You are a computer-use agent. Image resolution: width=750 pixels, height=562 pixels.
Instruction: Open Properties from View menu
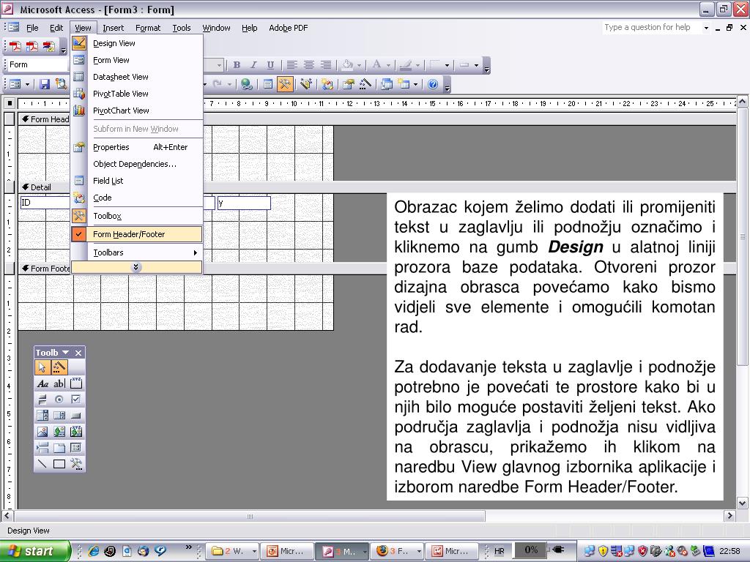pos(137,147)
